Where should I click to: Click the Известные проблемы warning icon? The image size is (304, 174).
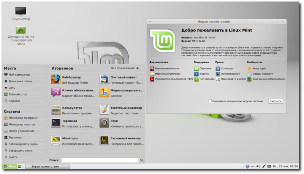click(152, 74)
